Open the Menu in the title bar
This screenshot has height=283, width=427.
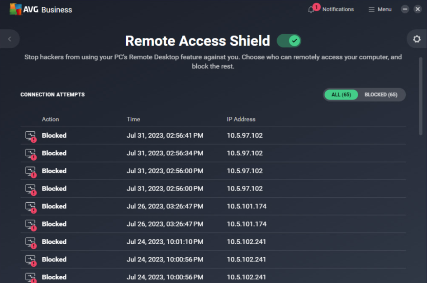[x=380, y=9]
